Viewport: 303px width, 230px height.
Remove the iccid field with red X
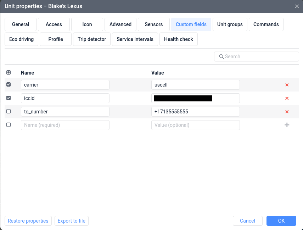(x=287, y=99)
